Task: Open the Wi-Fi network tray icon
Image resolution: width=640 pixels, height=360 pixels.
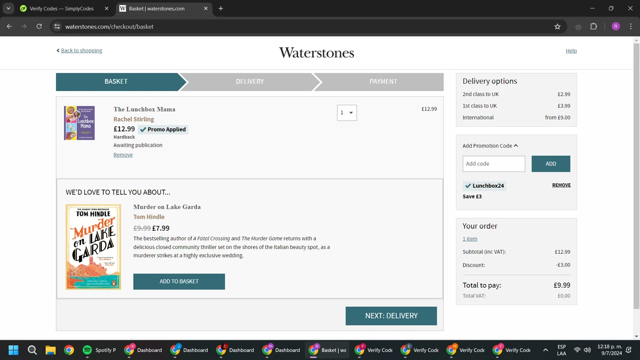Action: [x=577, y=350]
